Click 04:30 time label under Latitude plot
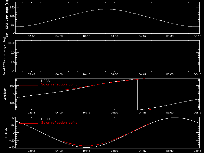Viewport: 204px width, 153px height. click(114, 151)
